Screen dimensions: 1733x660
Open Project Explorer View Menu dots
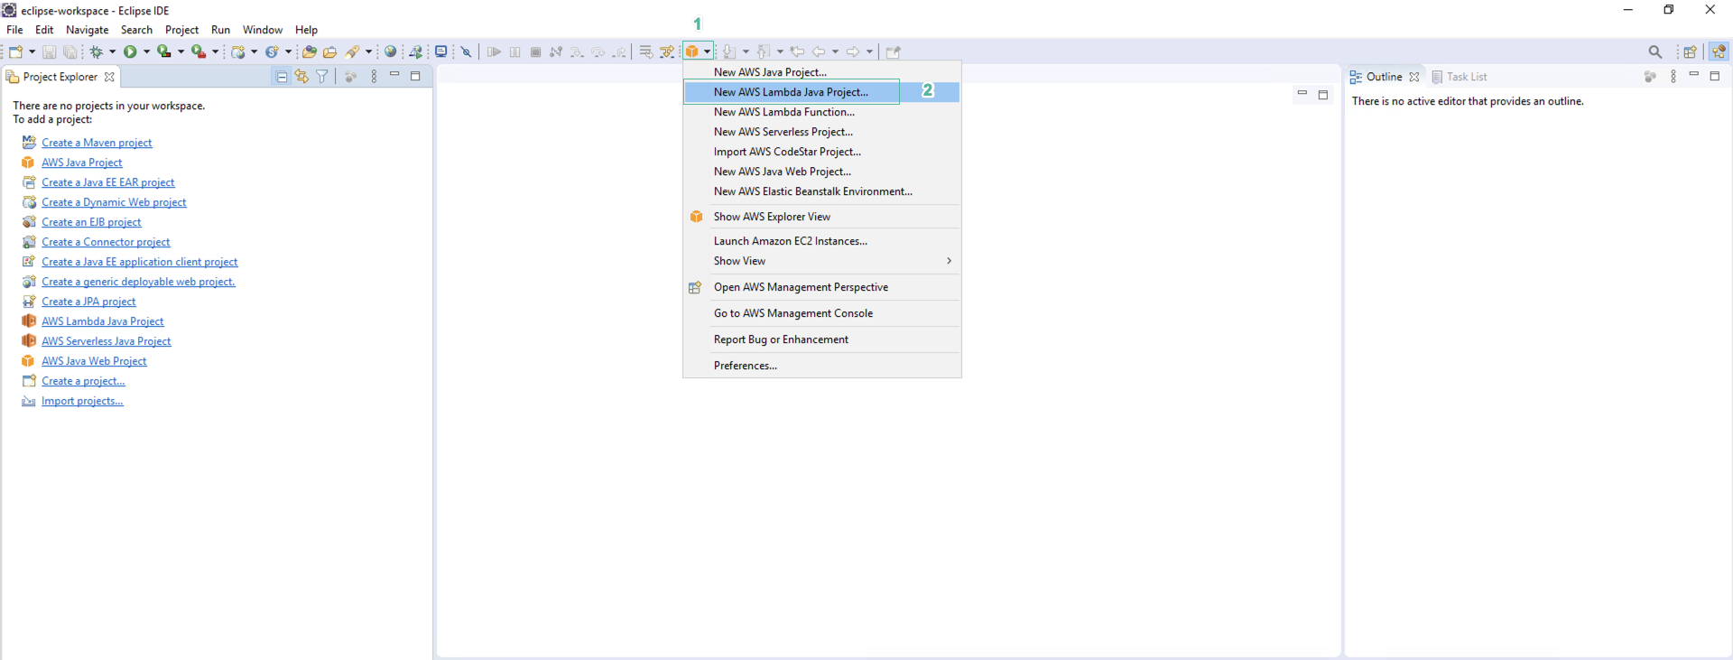[374, 77]
